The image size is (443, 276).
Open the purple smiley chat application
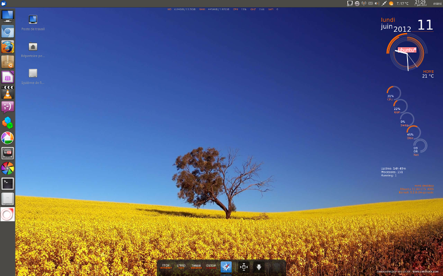[x=8, y=107]
